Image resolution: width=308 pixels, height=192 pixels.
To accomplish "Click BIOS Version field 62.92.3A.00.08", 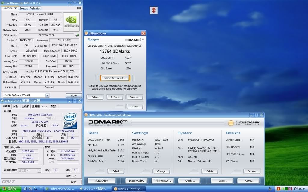I will click(x=47, y=35).
